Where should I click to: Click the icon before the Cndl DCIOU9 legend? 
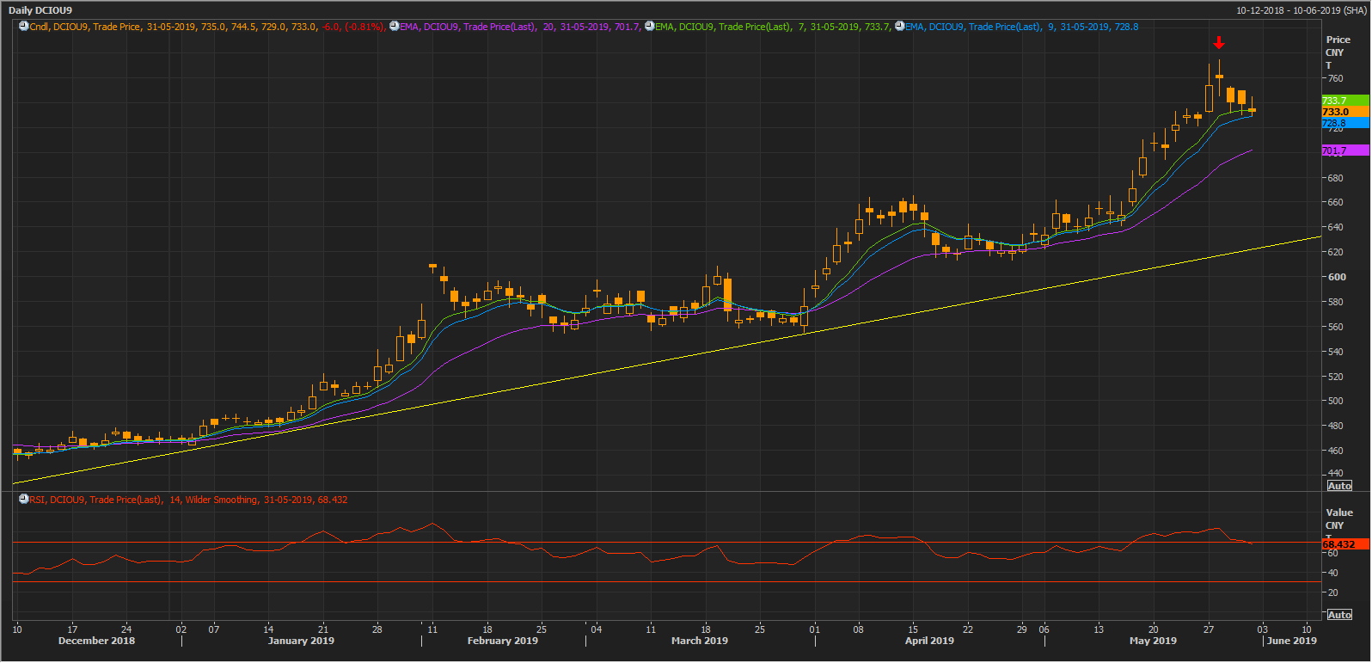pos(24,27)
